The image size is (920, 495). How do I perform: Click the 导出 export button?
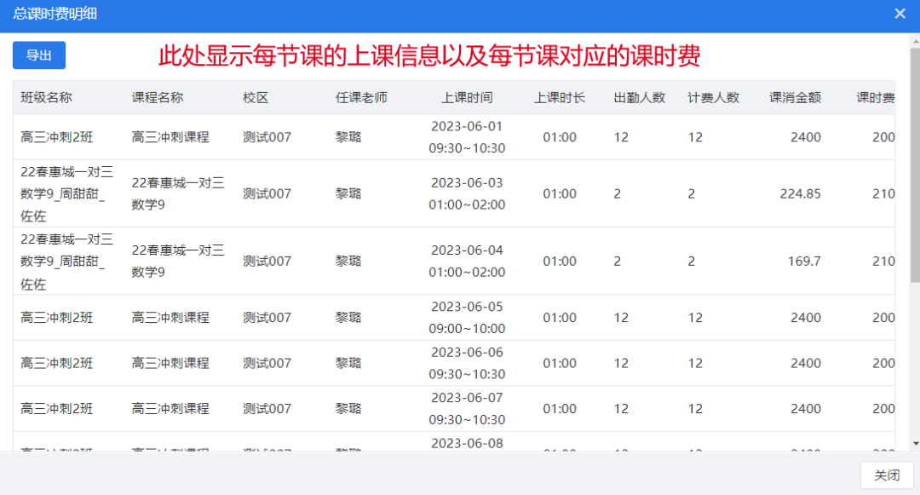pos(39,55)
